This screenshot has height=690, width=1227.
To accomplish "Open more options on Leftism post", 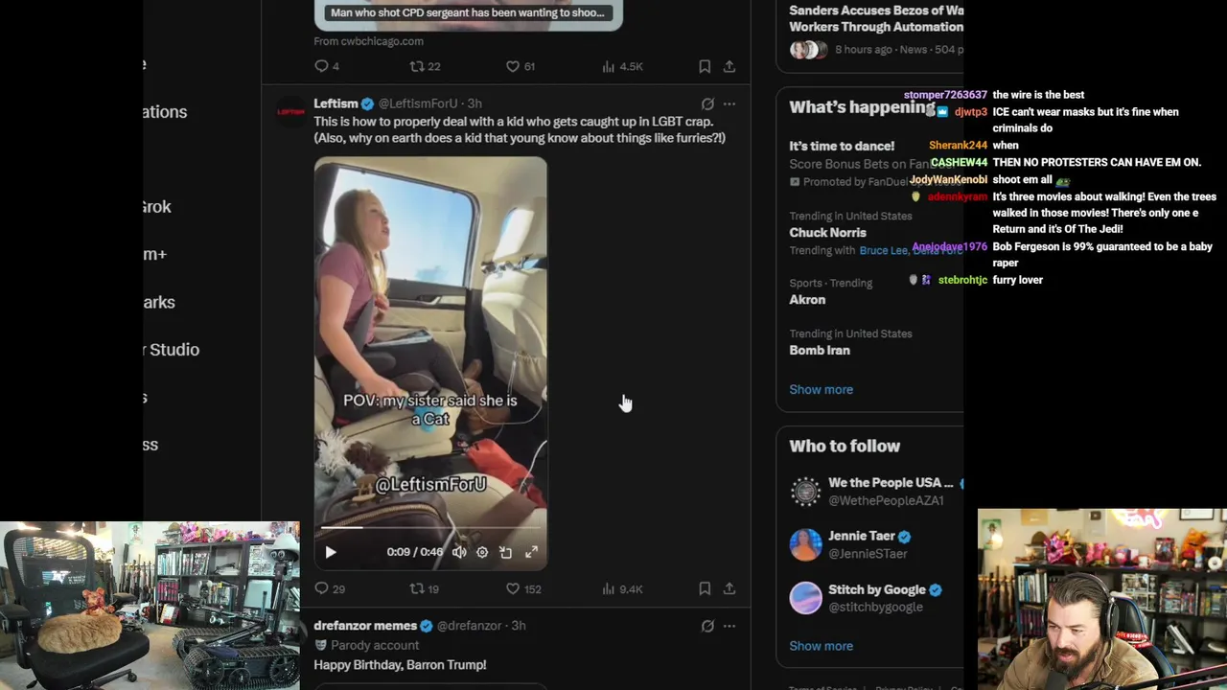I will coord(729,103).
